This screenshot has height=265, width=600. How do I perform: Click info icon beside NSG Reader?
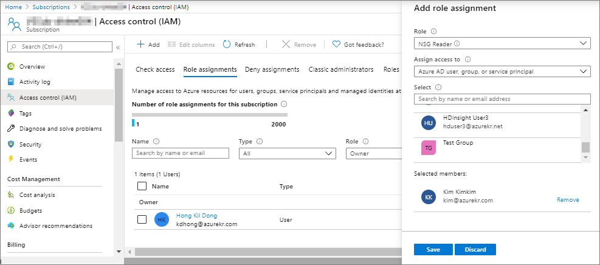(x=457, y=44)
